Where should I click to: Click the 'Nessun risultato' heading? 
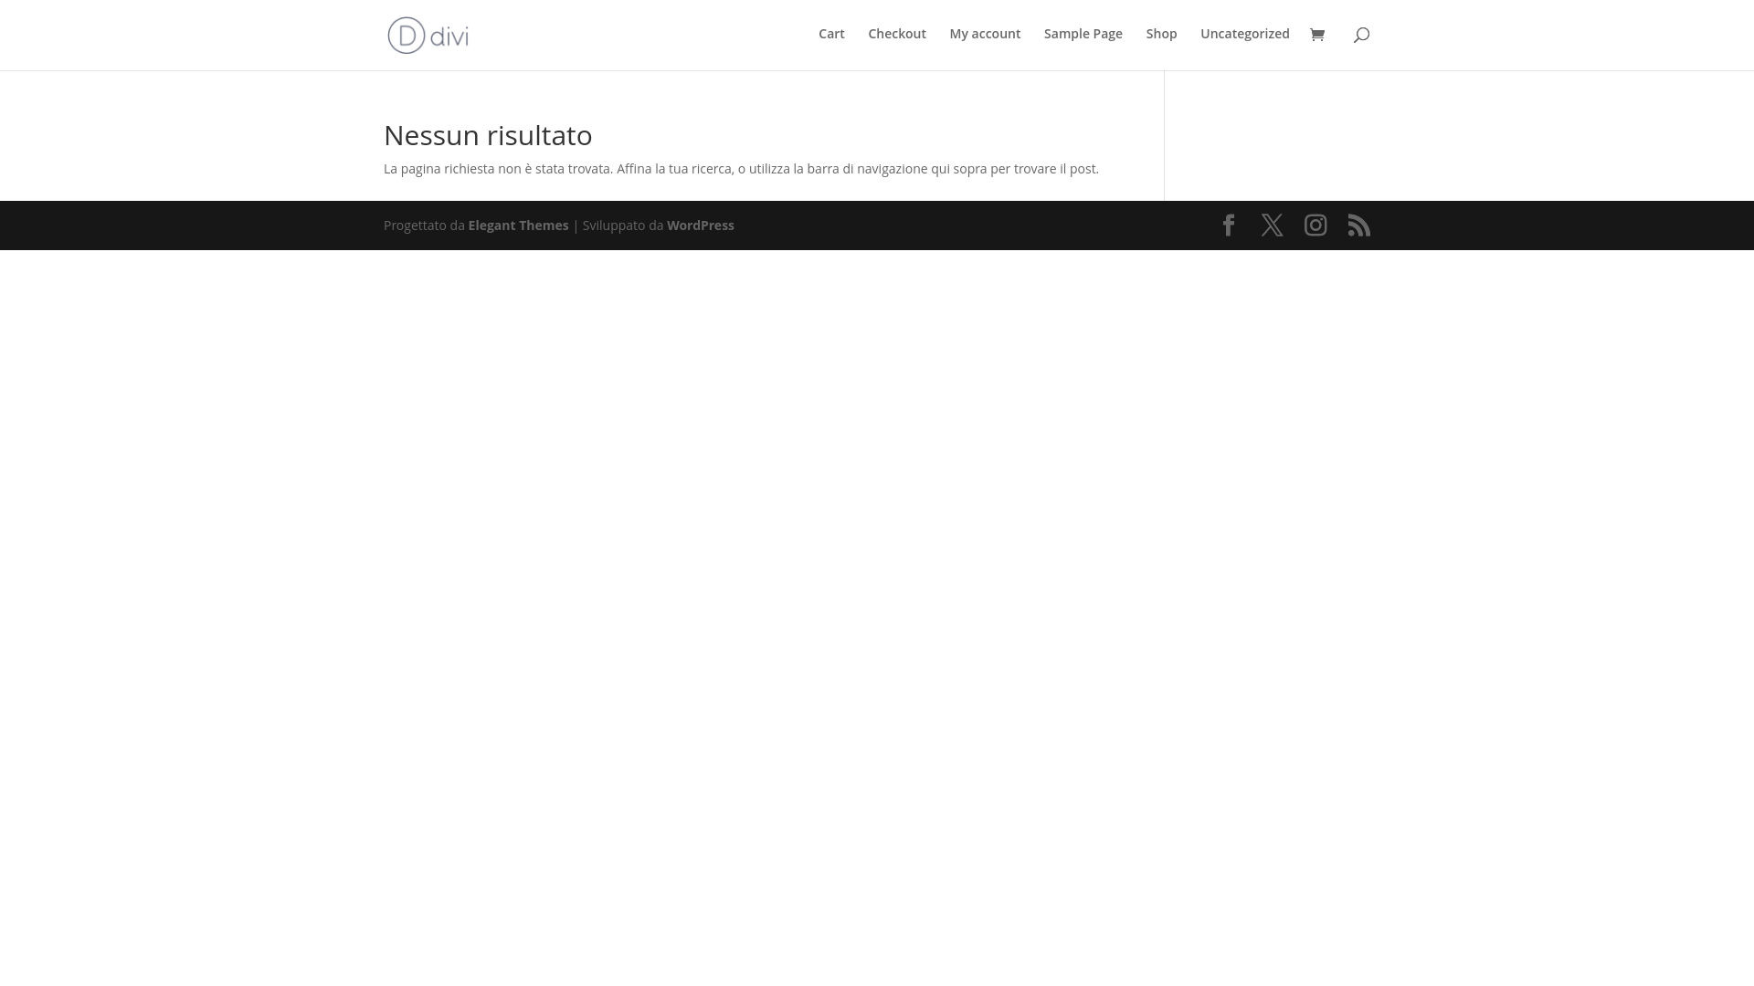point(488,135)
